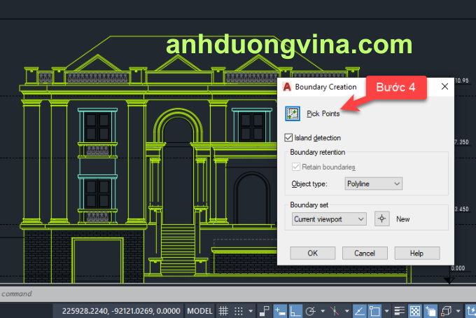Toggle ortho mode in the status bar
Screen dimensions: 476x318
click(297, 310)
